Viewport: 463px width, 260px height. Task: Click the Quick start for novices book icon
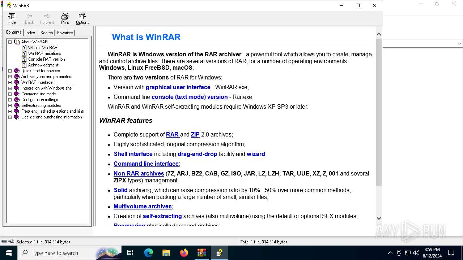coord(17,71)
